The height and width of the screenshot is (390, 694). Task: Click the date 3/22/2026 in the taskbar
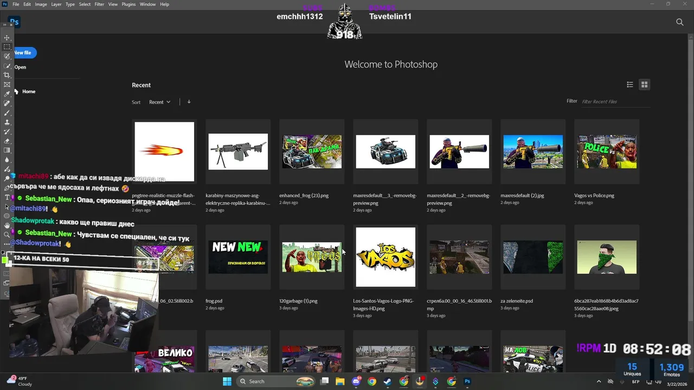pos(677,385)
